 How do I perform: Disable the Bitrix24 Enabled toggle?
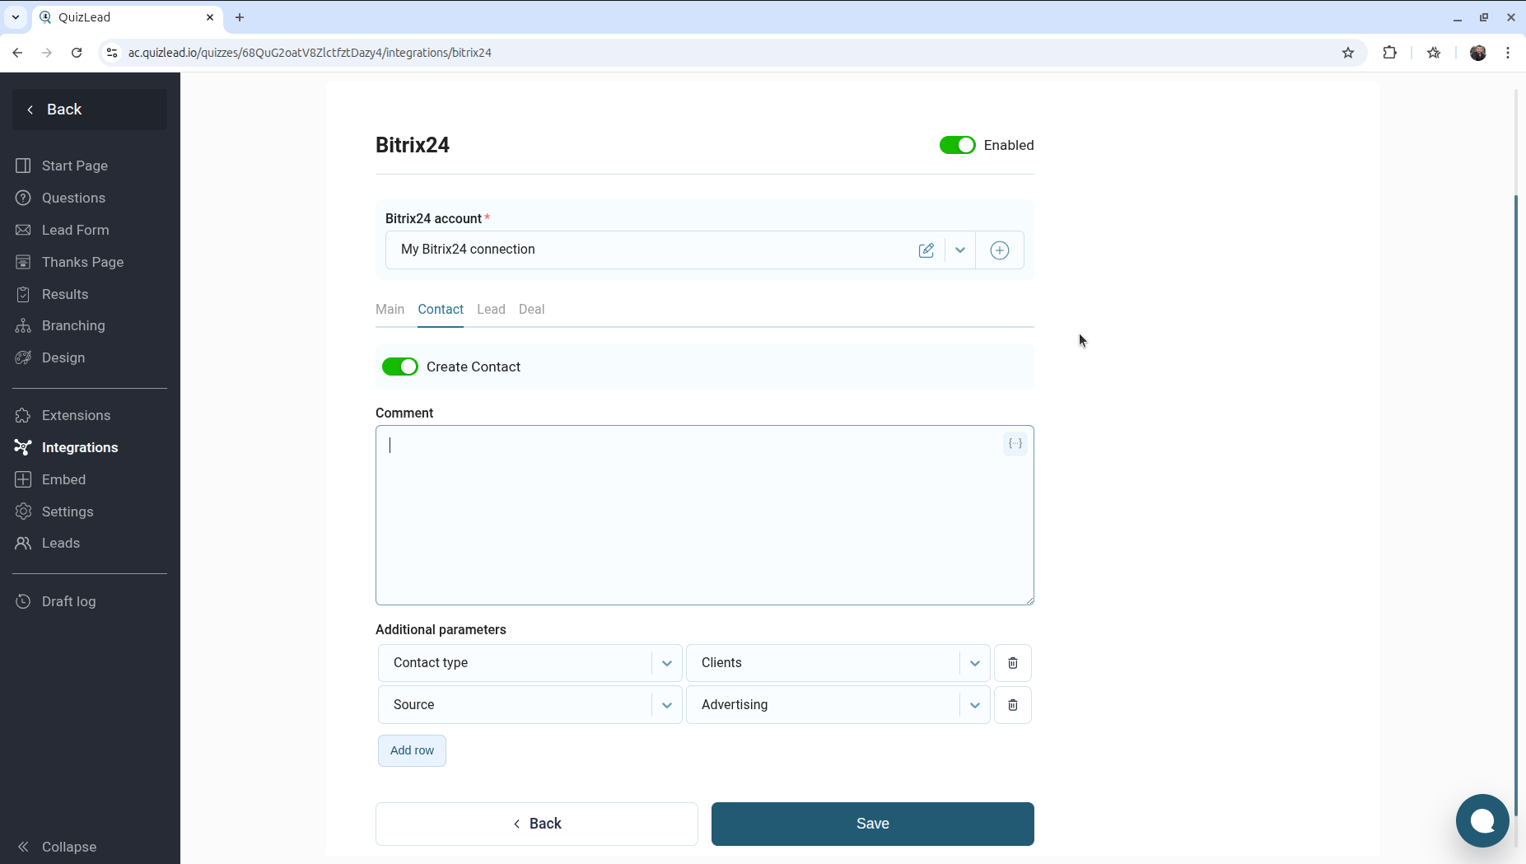[x=957, y=145]
